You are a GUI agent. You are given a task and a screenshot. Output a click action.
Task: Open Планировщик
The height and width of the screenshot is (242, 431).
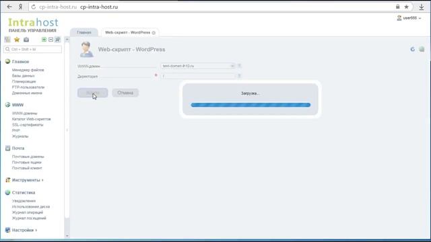coord(24,81)
